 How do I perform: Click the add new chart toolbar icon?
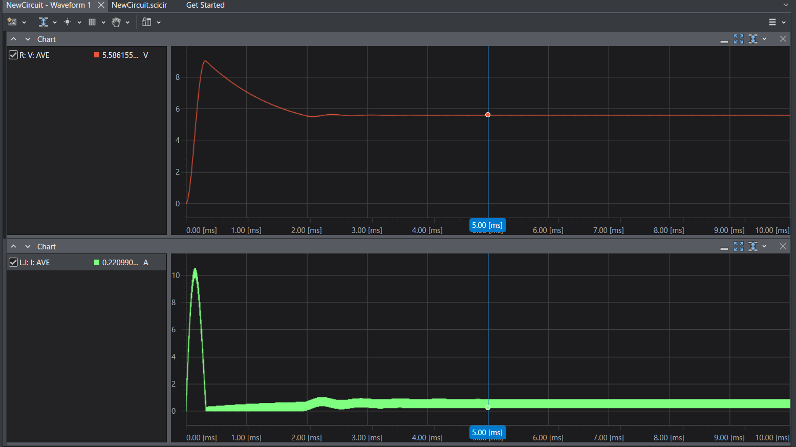[x=12, y=22]
